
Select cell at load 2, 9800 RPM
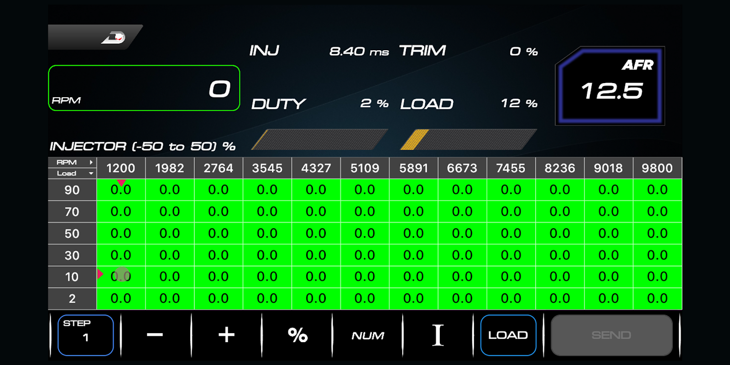(657, 299)
